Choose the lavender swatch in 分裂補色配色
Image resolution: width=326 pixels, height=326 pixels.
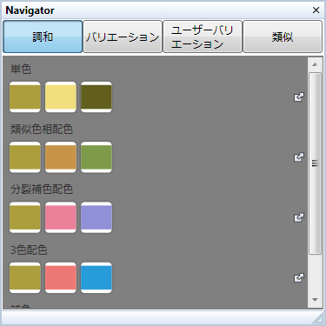[x=96, y=217]
